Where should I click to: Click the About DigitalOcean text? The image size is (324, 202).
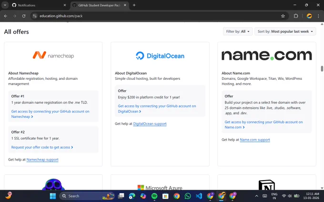131,73
